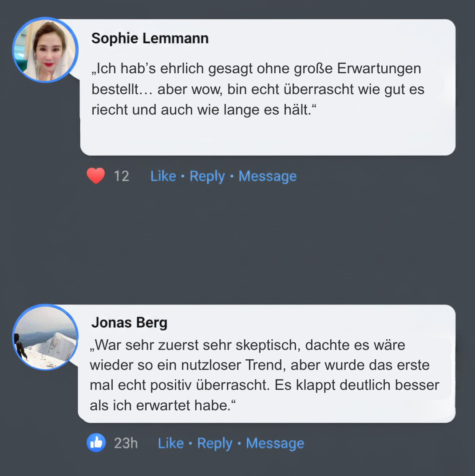The height and width of the screenshot is (476, 475).
Task: Click the word "Erwartungen" in Sophie's comment
Action: click(379, 69)
